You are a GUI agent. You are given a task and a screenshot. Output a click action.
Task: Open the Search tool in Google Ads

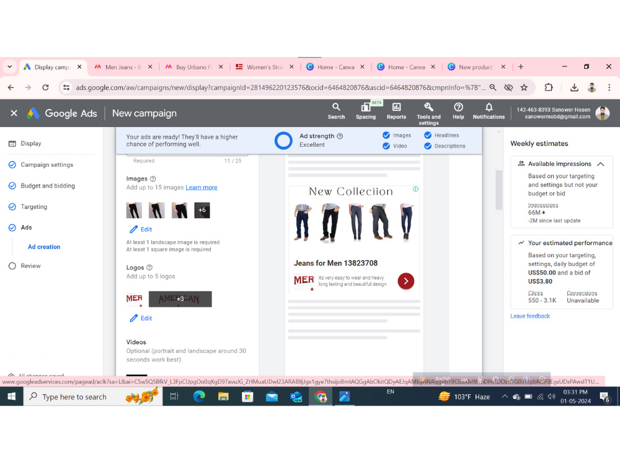tap(336, 111)
